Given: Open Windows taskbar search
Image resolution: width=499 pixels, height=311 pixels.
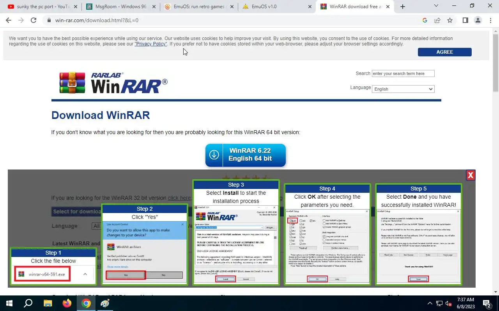Looking at the screenshot, I should pyautogui.click(x=28, y=303).
